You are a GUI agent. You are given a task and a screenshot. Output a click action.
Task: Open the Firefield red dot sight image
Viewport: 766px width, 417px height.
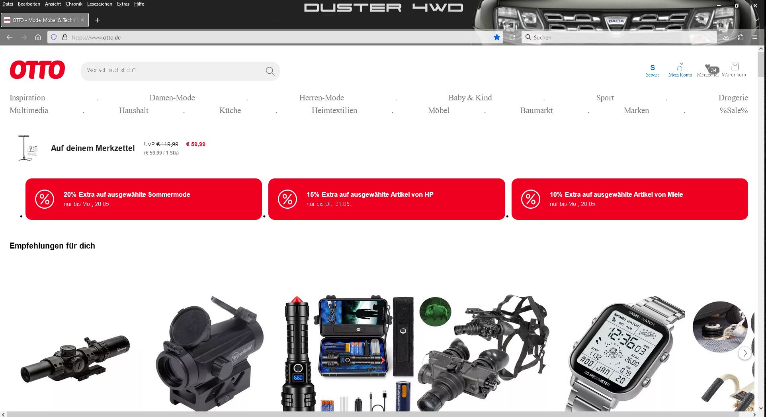(210, 354)
